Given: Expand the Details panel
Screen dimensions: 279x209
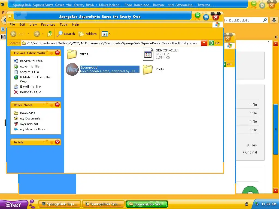Looking at the screenshot, I should click(x=57, y=142).
